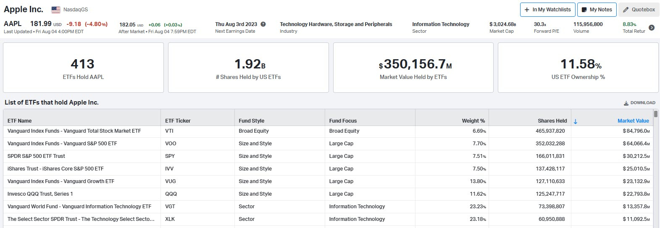
Task: Click the VOO ticker cell
Action: point(171,144)
